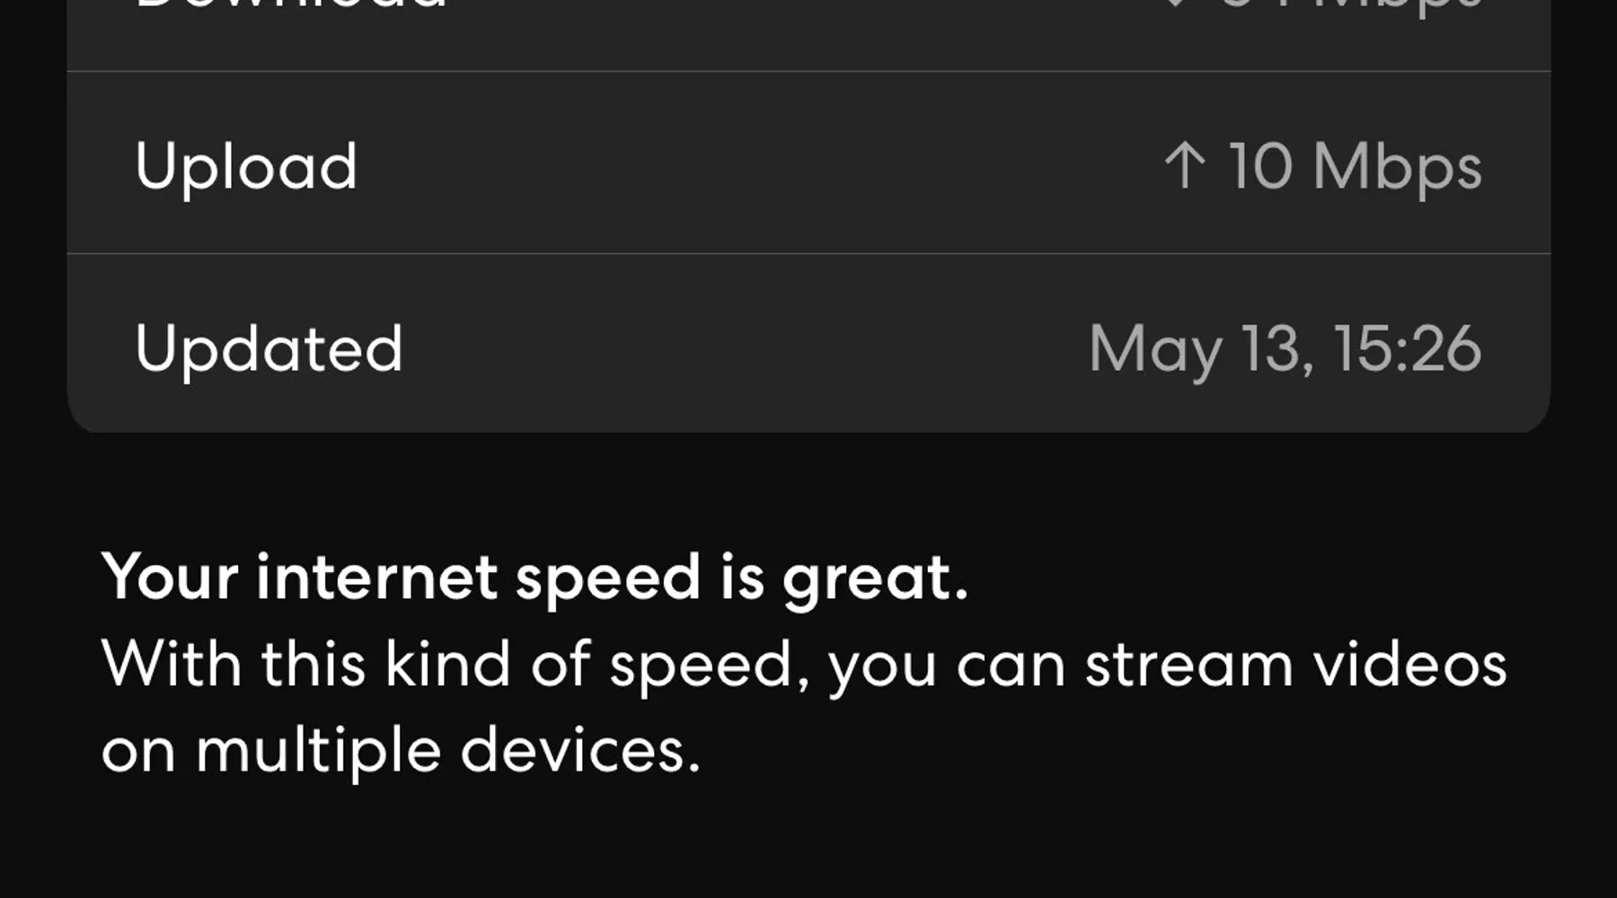Click the number 10 in the Upload row
The width and height of the screenshot is (1617, 898).
click(1259, 166)
